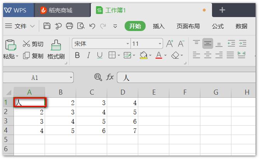
Task: Switch to the 稻壳商城 tab
Action: click(x=63, y=10)
